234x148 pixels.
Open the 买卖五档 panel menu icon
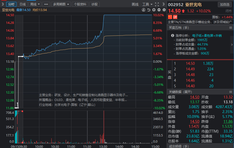click(231, 28)
